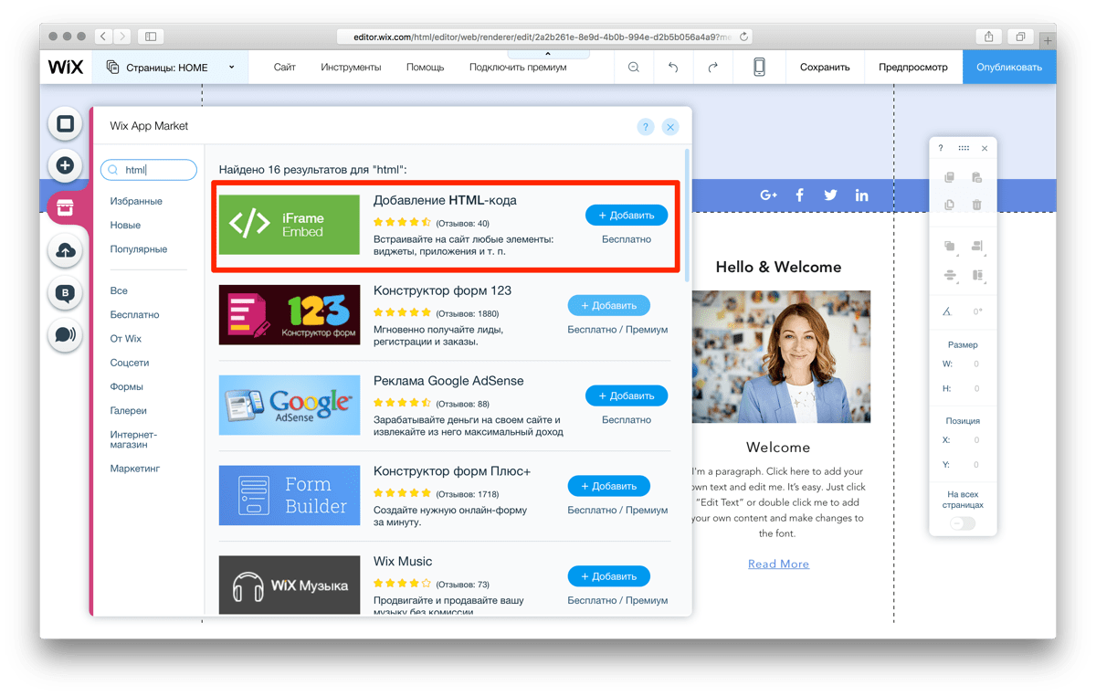Click the zoom out magnifier icon
This screenshot has height=696, width=1096.
pyautogui.click(x=634, y=67)
